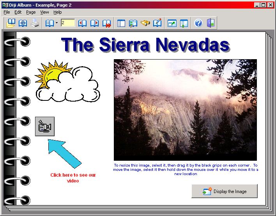Screen dimensions: 276x216
Task: Go to the previous page
Action: pos(82,23)
